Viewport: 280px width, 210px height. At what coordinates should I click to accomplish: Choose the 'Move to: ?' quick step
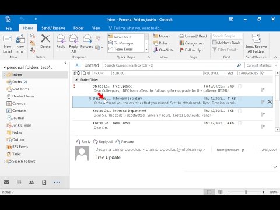pyautogui.click(x=126, y=37)
